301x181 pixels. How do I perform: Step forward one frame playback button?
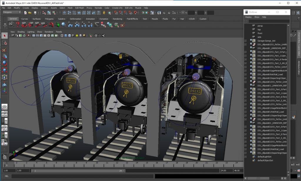292,165
